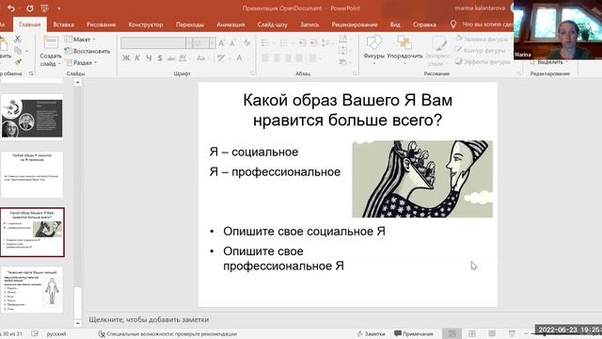Activate the Format Painter brush icon

click(x=18, y=62)
